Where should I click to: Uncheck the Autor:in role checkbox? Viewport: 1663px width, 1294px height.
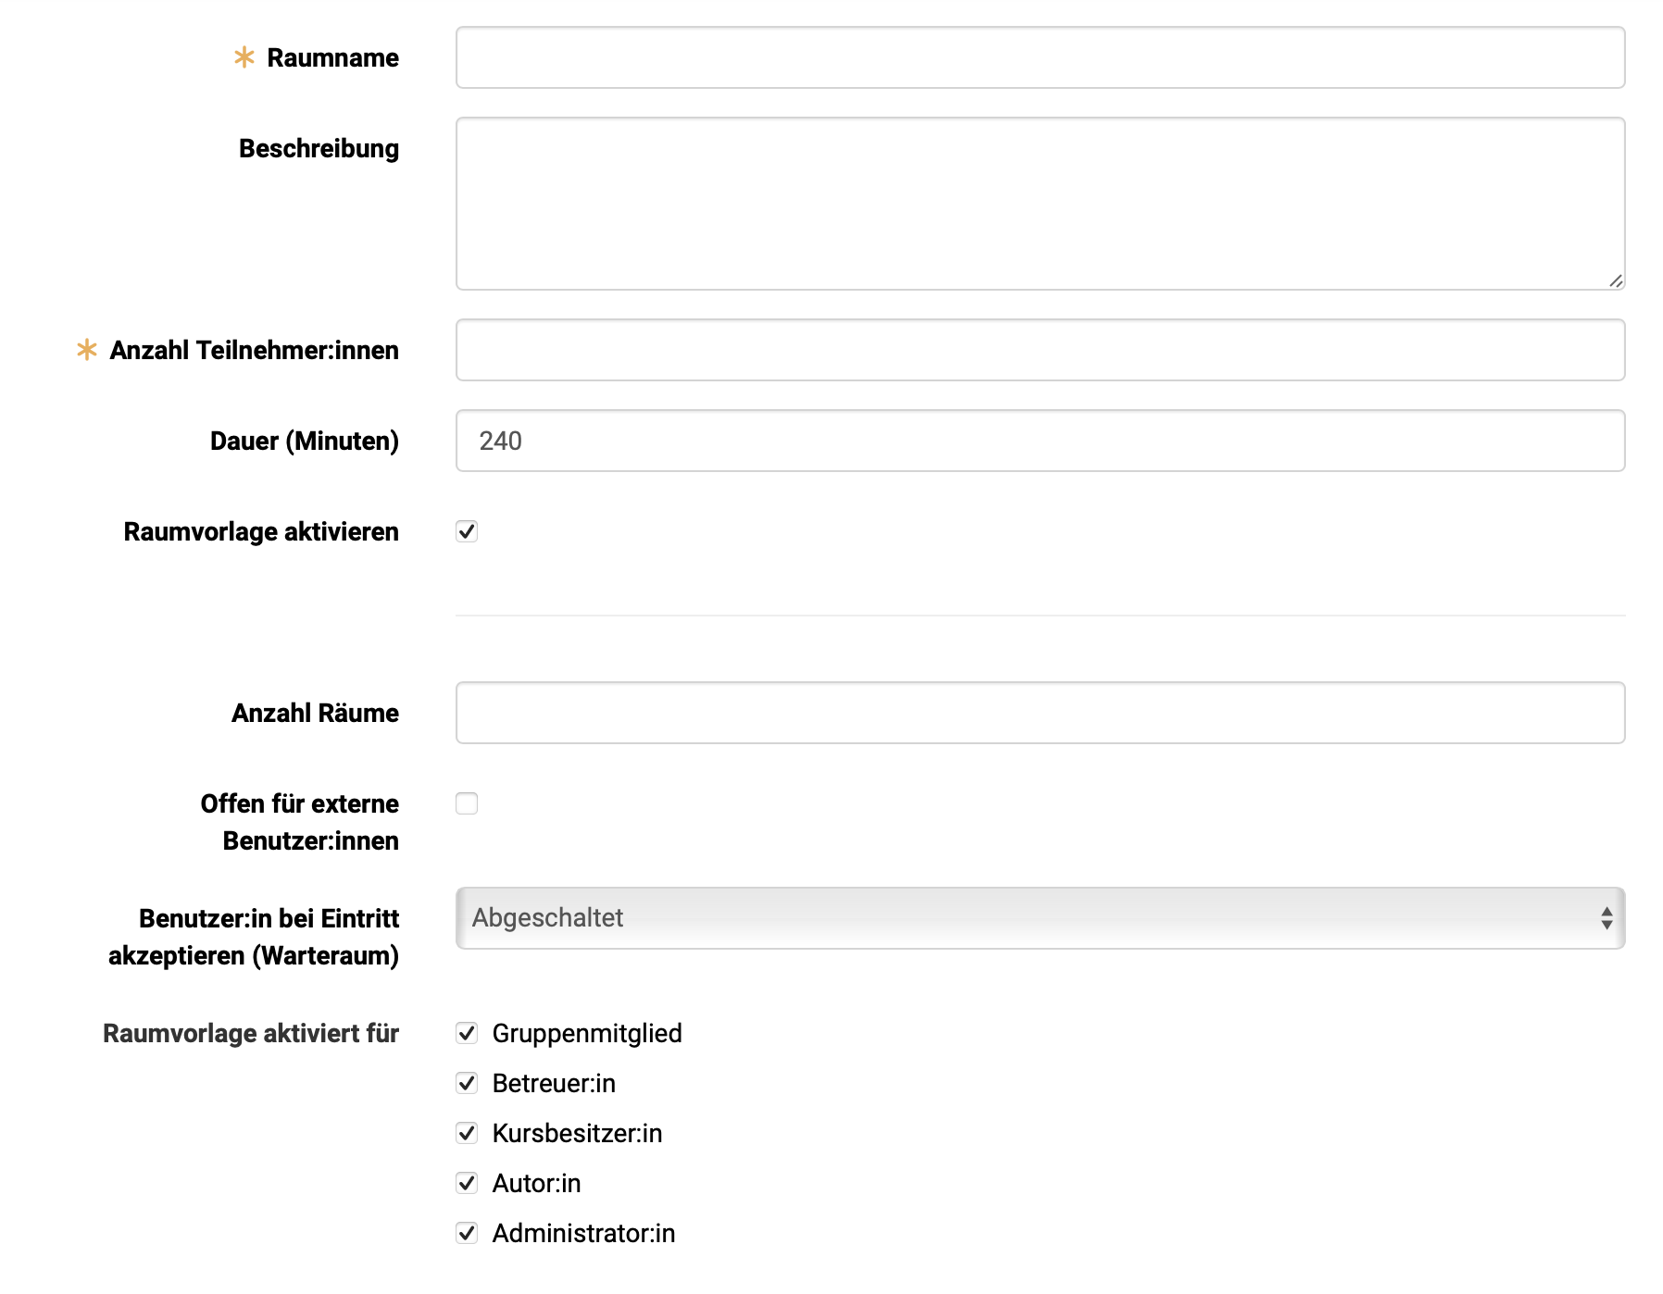click(468, 1183)
